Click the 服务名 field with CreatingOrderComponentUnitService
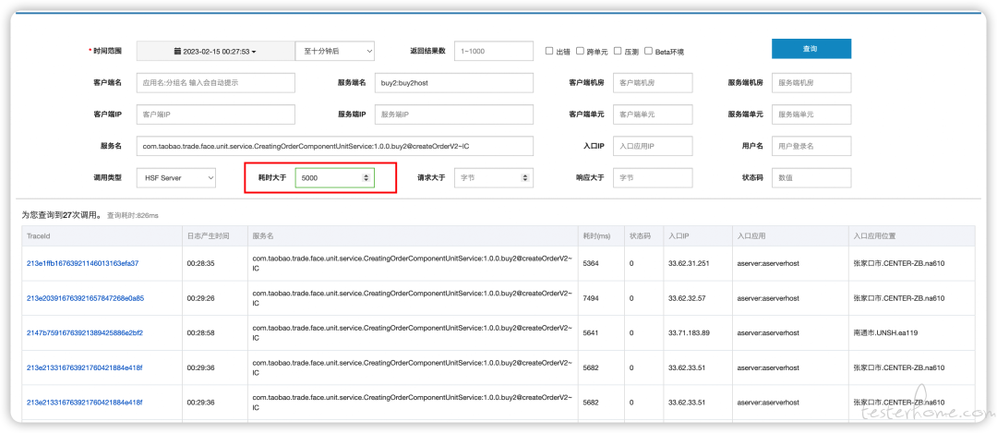The image size is (997, 433). pyautogui.click(x=335, y=146)
